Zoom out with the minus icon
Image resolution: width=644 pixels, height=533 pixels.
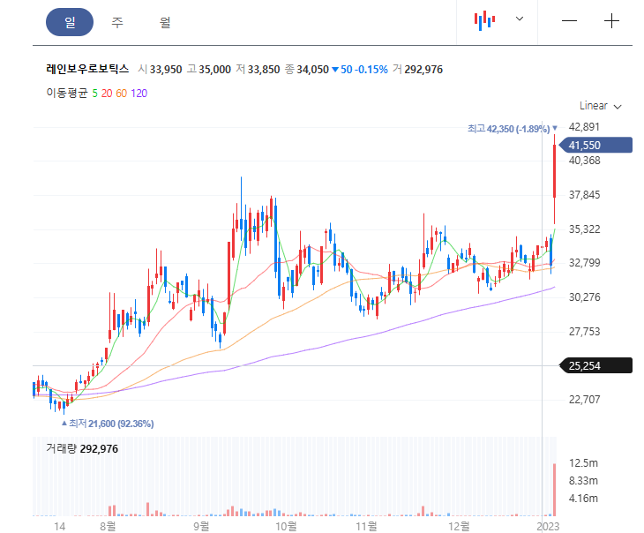569,21
